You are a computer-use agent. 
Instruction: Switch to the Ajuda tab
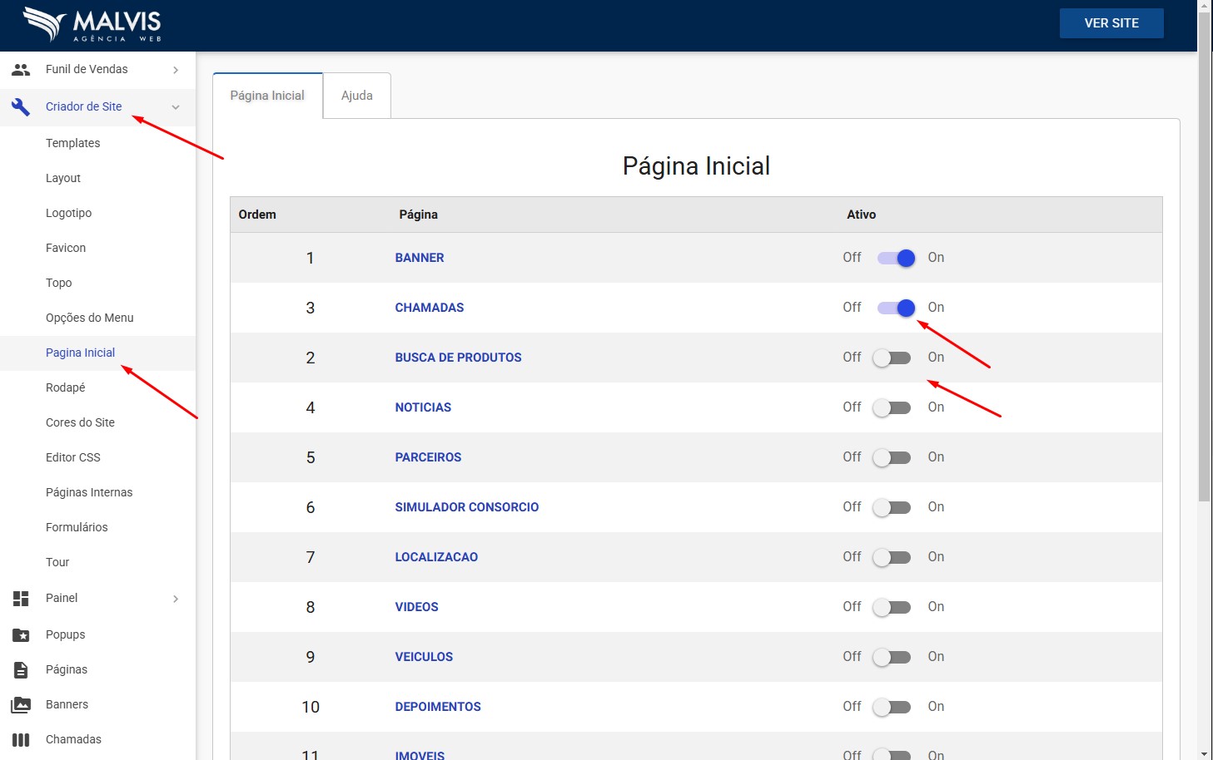coord(356,96)
